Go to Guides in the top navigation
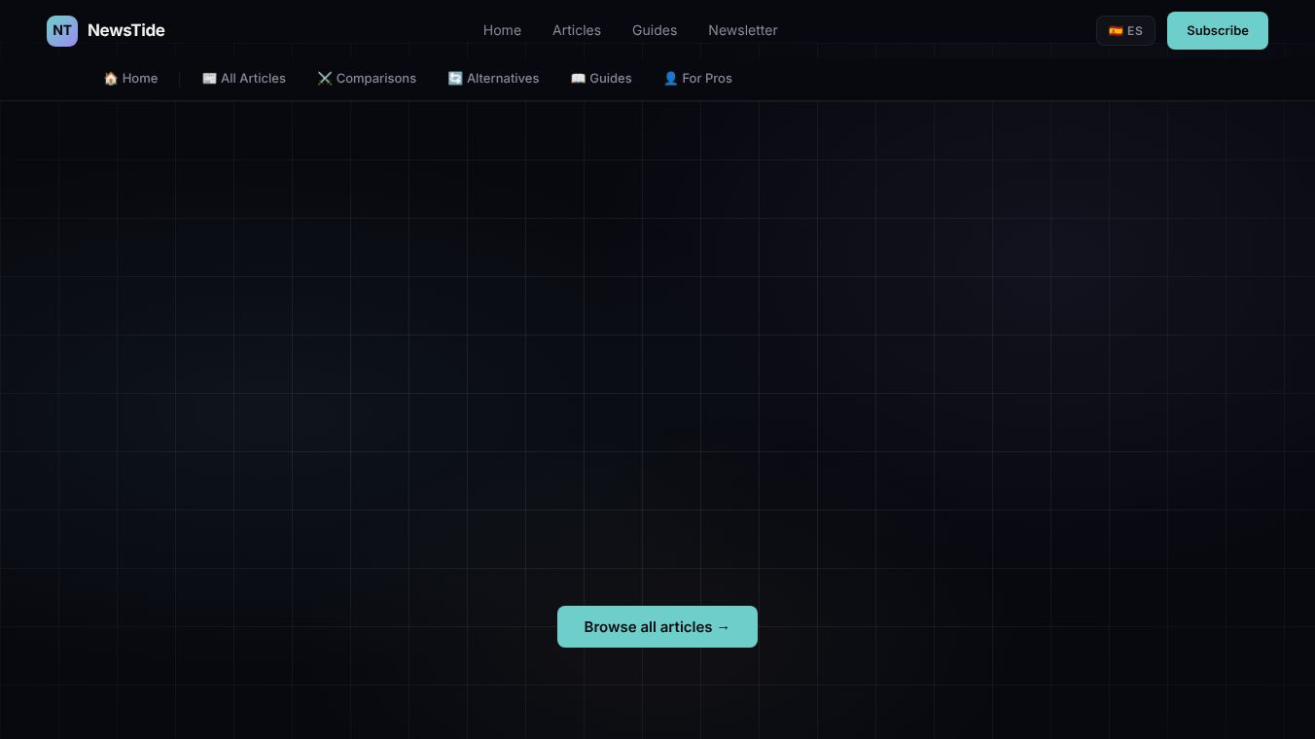This screenshot has height=739, width=1315. [655, 30]
